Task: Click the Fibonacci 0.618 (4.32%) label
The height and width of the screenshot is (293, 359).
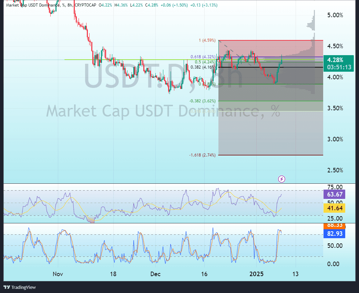Action: click(x=203, y=57)
